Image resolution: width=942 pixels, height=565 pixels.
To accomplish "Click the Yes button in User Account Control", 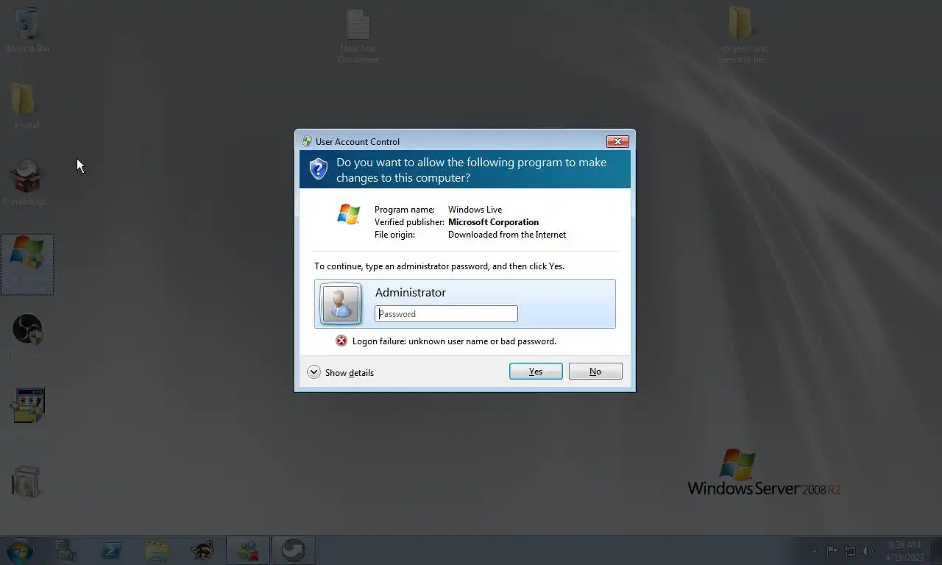I will pos(536,372).
